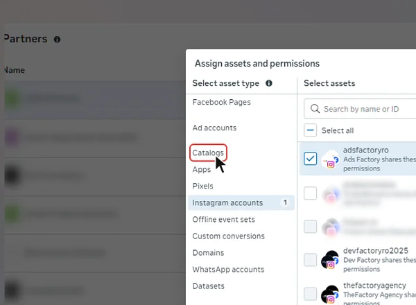The image size is (416, 305).
Task: Select Instagram accounts asset type
Action: pyautogui.click(x=241, y=203)
